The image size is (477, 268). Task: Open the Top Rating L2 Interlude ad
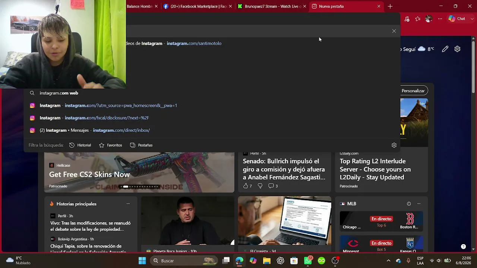(375, 169)
